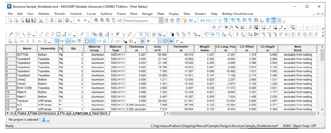Click the Cut scissors icon
The height and width of the screenshot is (133, 331).
(41, 21)
